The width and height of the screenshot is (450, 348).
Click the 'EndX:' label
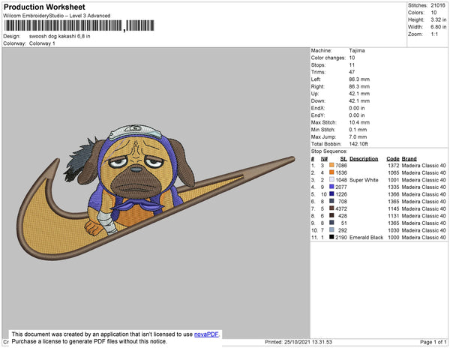click(x=318, y=108)
